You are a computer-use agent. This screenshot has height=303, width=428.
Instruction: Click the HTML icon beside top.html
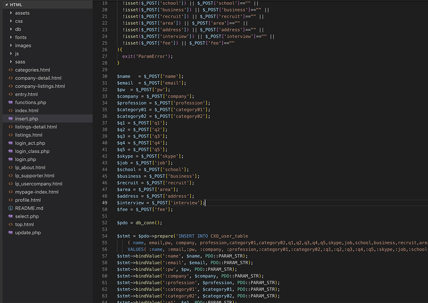(11, 225)
